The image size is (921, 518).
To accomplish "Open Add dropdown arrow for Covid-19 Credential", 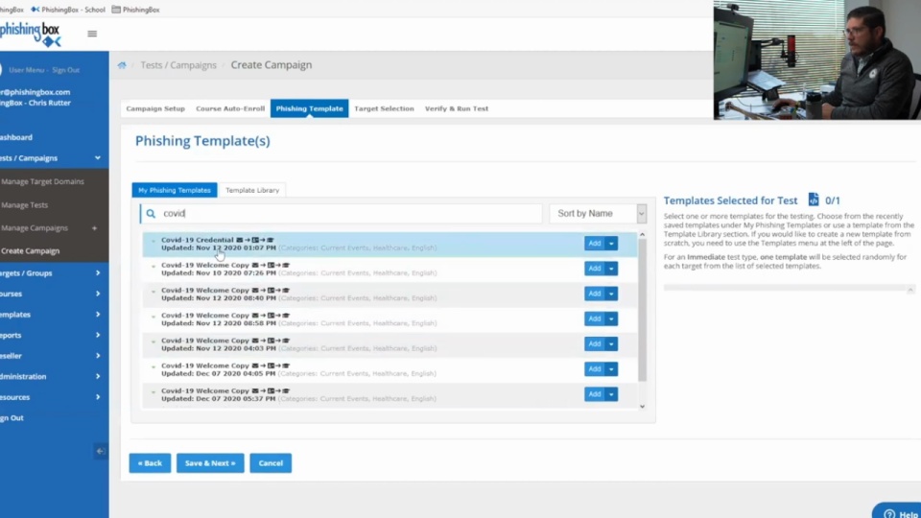I will 611,243.
